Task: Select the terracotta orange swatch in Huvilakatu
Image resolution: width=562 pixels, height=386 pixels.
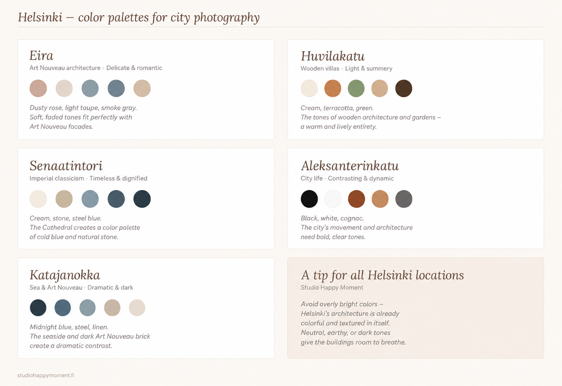Action: click(333, 88)
